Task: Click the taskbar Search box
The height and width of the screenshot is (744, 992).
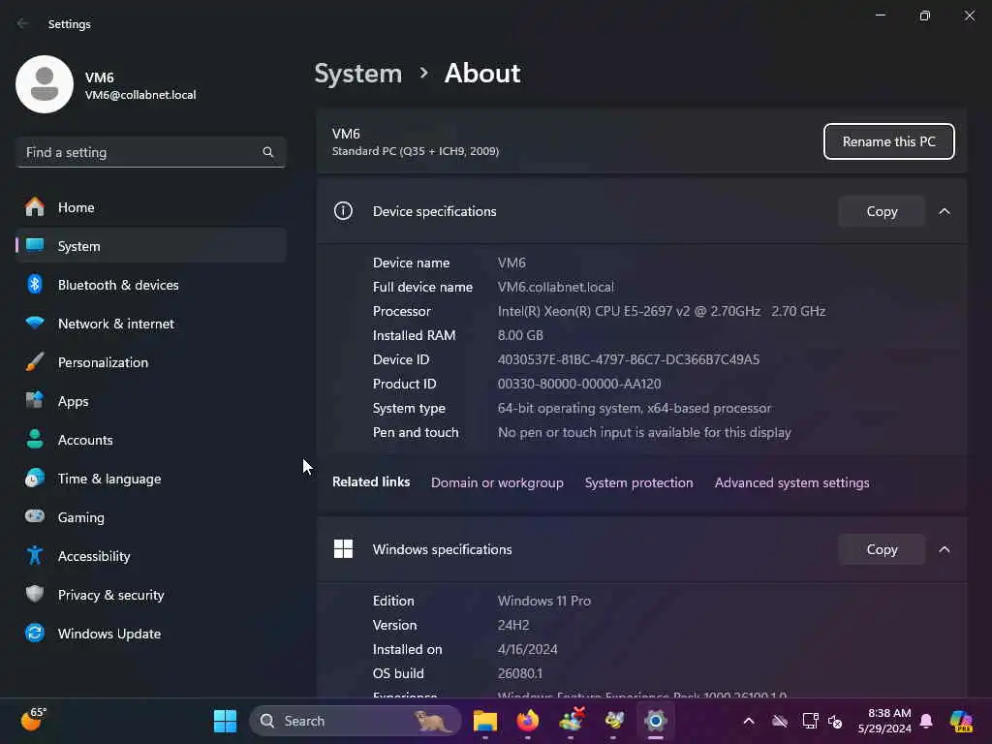Action: 356,721
